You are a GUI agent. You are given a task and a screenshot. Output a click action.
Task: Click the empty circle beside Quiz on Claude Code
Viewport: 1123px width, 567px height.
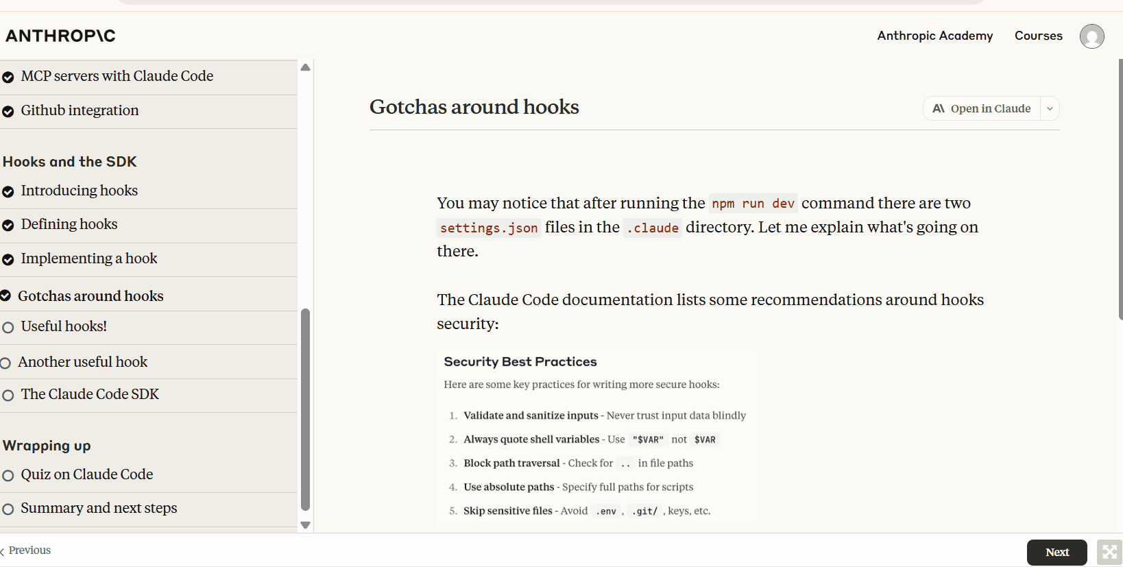8,476
